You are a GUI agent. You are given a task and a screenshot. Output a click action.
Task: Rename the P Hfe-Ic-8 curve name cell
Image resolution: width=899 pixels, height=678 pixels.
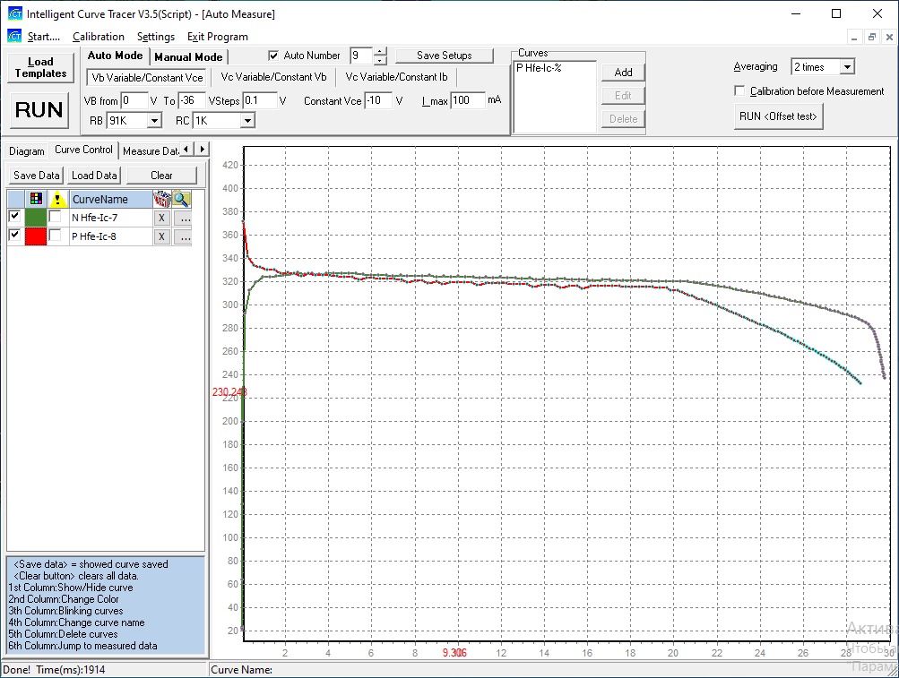[110, 236]
